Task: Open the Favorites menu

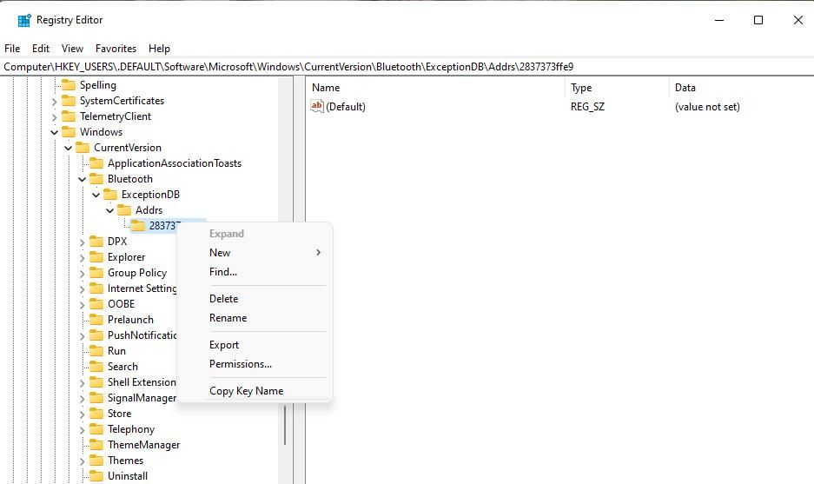Action: click(x=116, y=49)
